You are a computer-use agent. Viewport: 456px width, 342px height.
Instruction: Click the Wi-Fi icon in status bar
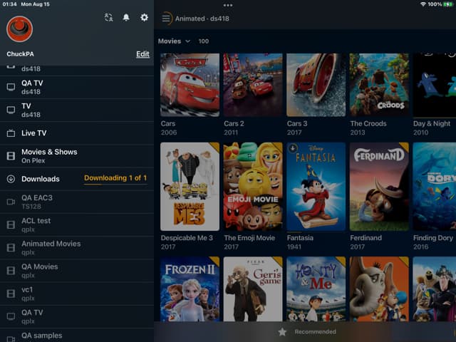pos(423,4)
